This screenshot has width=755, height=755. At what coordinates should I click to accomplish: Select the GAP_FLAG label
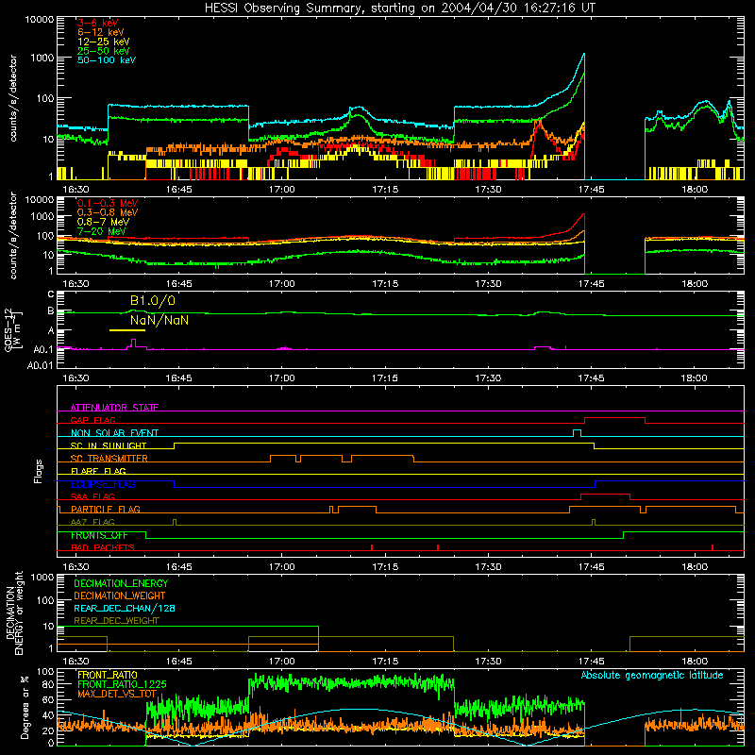click(x=92, y=420)
